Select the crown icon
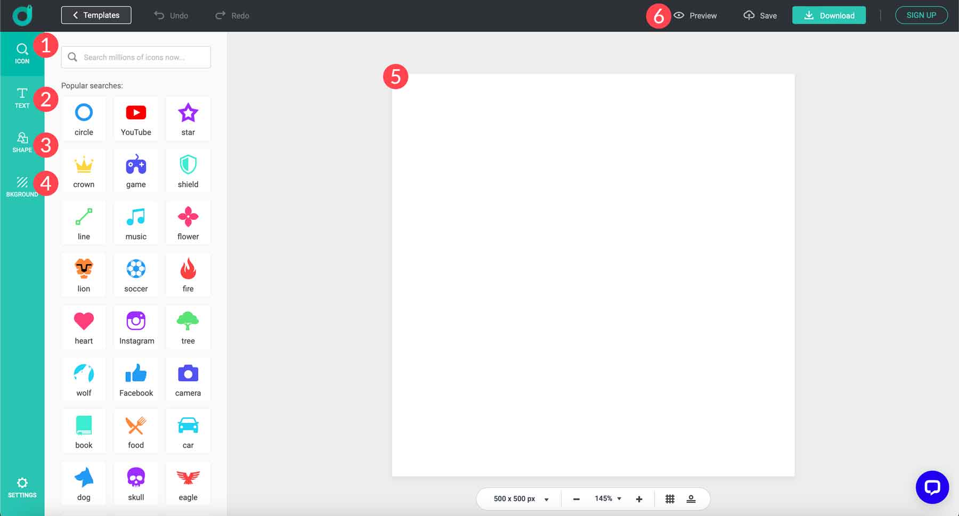This screenshot has width=959, height=516. [x=83, y=169]
